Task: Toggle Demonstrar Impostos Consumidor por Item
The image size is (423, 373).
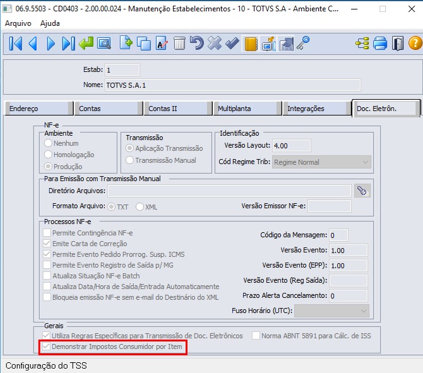Action: pyautogui.click(x=46, y=346)
